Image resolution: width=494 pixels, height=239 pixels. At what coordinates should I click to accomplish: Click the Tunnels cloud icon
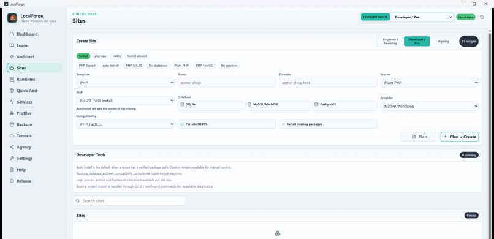click(x=12, y=135)
